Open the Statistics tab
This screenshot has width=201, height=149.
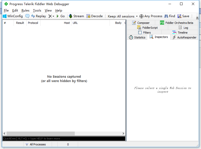click(137, 37)
